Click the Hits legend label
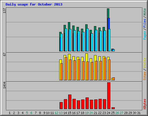The image size is (148, 116). point(145,12)
